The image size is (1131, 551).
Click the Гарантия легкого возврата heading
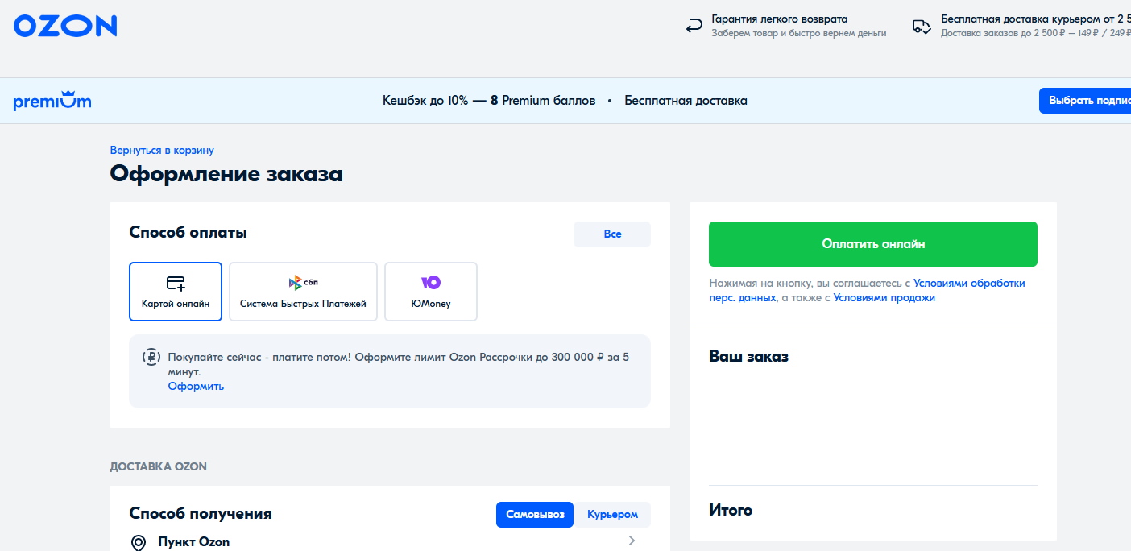780,19
